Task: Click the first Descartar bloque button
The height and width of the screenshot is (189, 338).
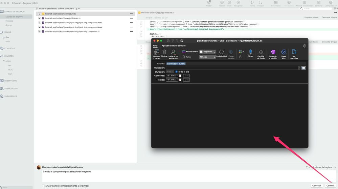Action: [x=329, y=18]
